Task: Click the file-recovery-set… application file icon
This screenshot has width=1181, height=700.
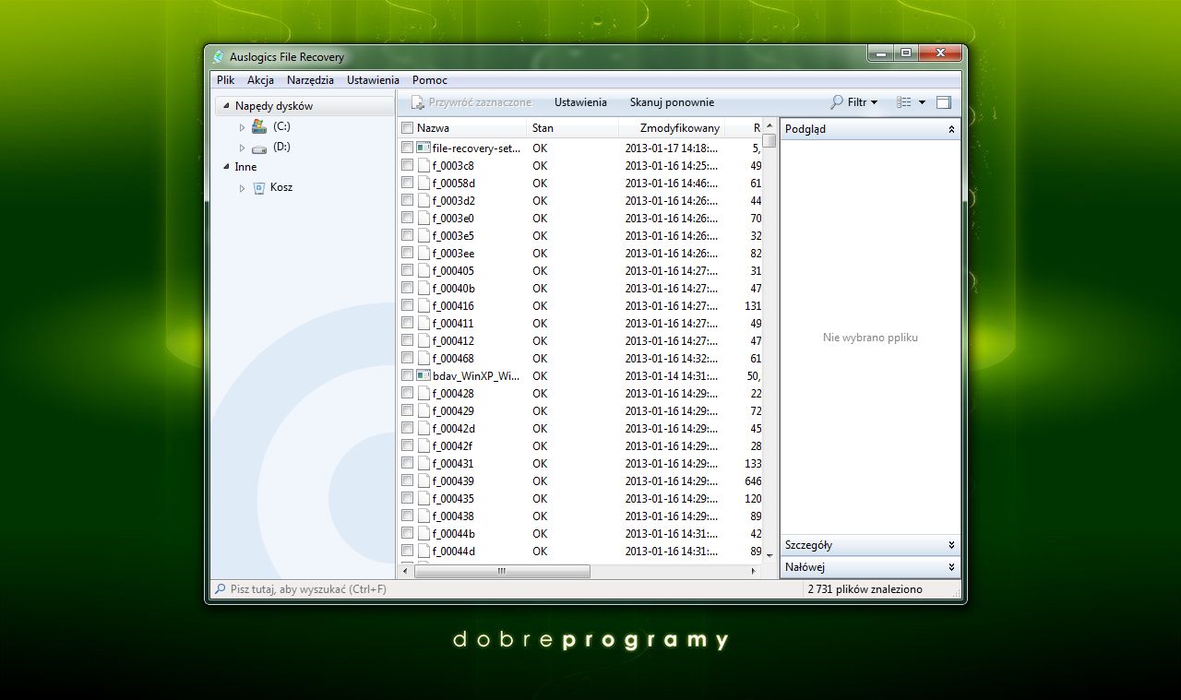Action: tap(423, 148)
